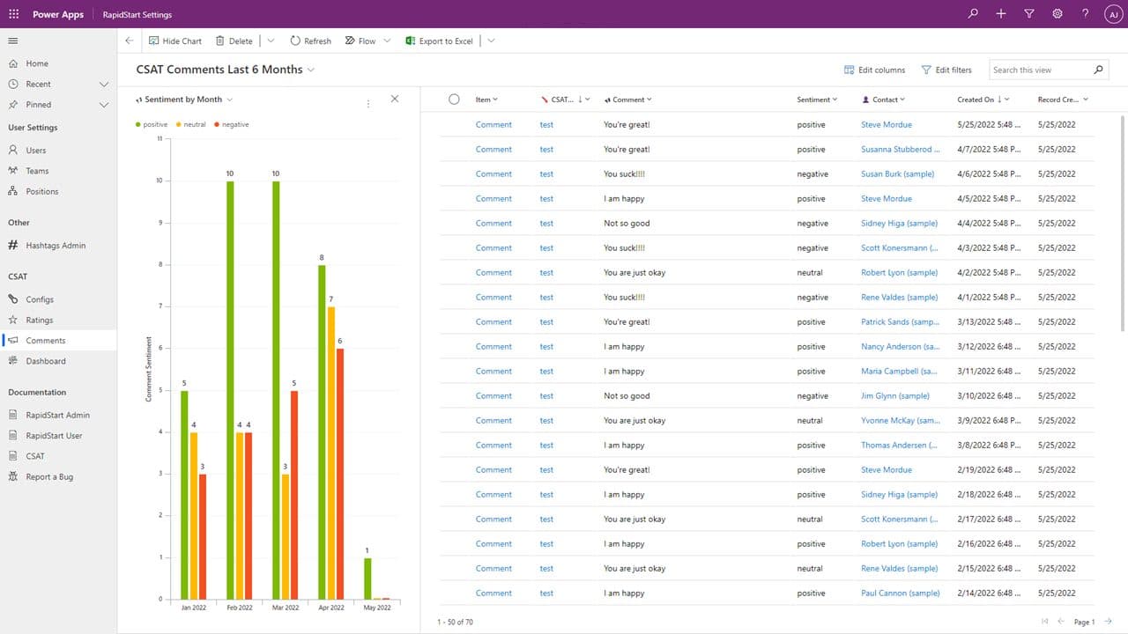Screen dimensions: 1128x634
Task: Open chart more options ellipsis
Action: (x=368, y=103)
